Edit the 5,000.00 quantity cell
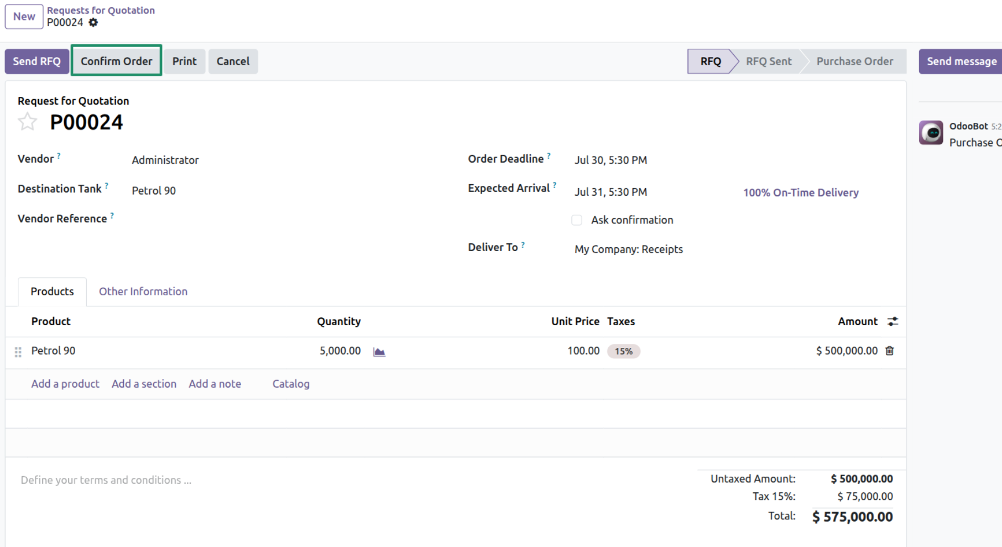 pos(340,351)
